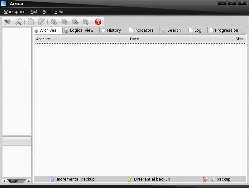
Task: Open the Workspace menu
Action: (15, 12)
